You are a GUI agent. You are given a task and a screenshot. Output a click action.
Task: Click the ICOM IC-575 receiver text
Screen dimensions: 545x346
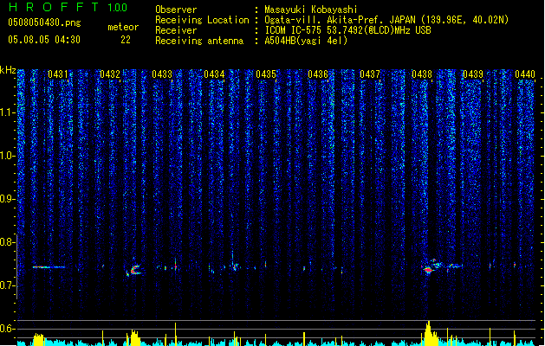(x=348, y=30)
